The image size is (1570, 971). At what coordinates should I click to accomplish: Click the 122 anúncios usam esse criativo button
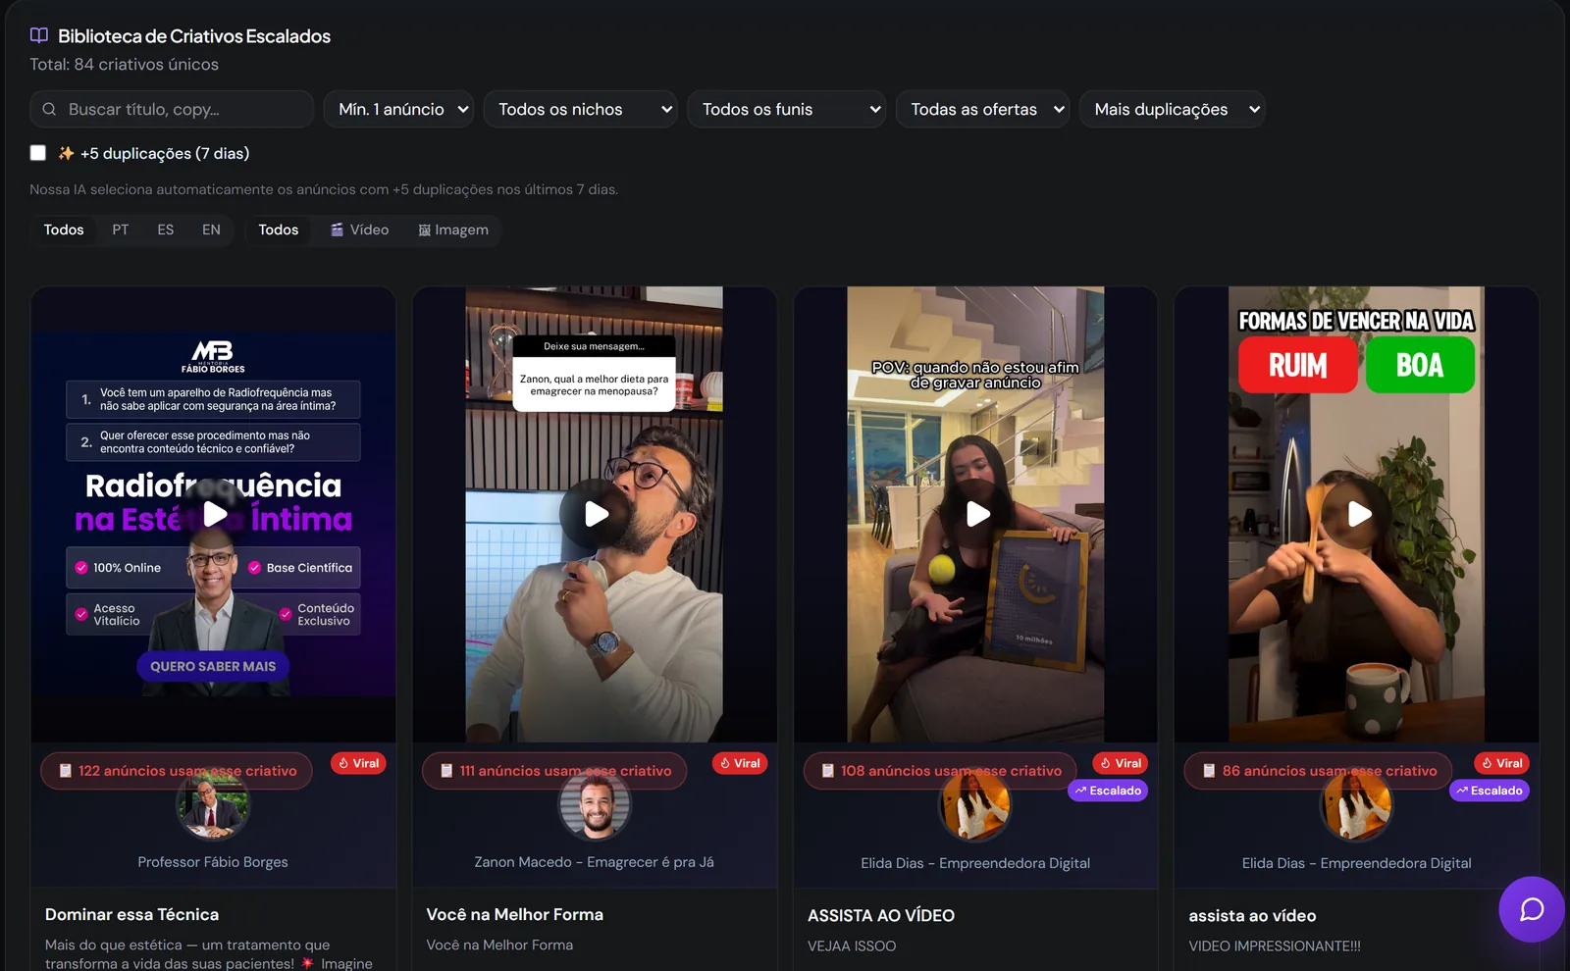tap(177, 771)
